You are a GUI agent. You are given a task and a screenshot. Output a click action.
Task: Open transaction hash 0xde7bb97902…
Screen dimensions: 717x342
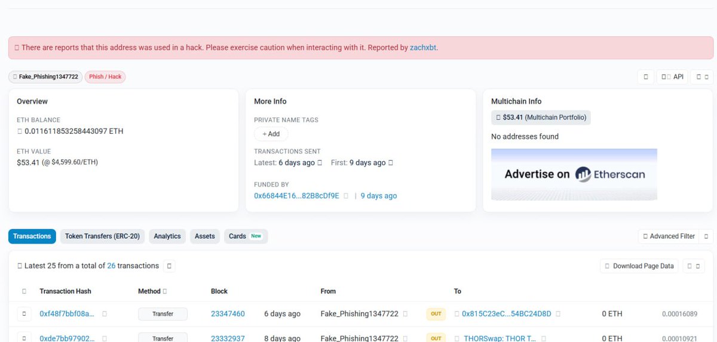(67, 338)
